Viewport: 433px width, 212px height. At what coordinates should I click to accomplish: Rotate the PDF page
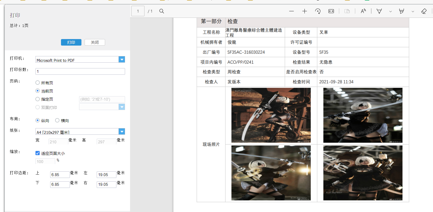click(x=318, y=11)
